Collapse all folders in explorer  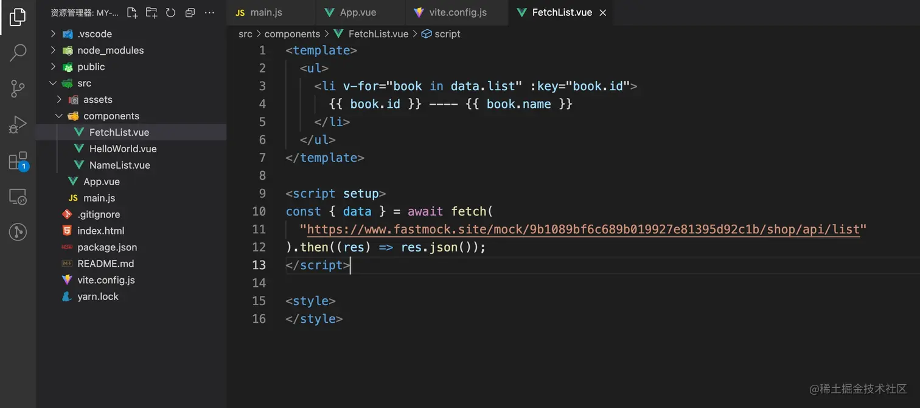point(190,12)
